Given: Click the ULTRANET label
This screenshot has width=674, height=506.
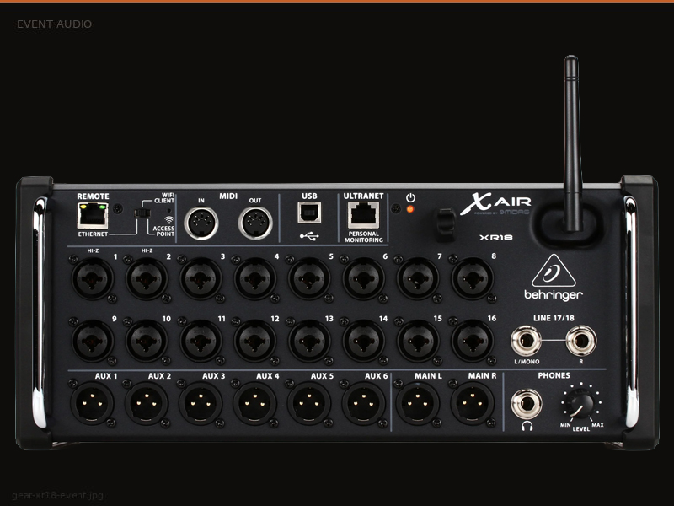Looking at the screenshot, I should point(363,196).
